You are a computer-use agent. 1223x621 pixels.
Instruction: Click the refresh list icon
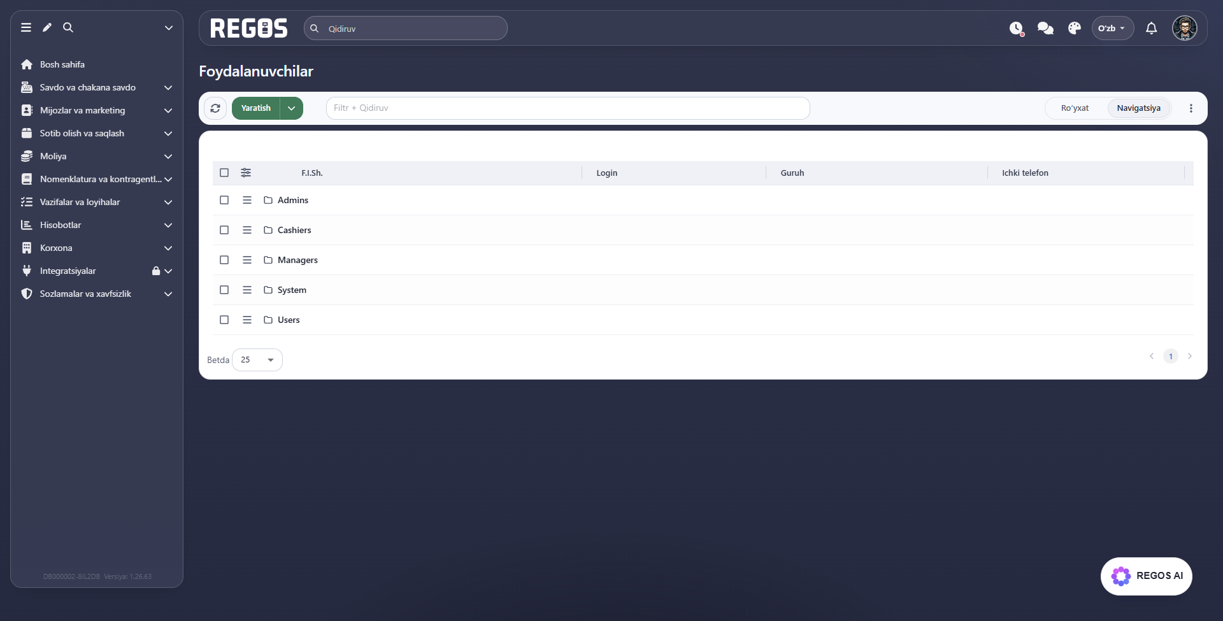(215, 108)
